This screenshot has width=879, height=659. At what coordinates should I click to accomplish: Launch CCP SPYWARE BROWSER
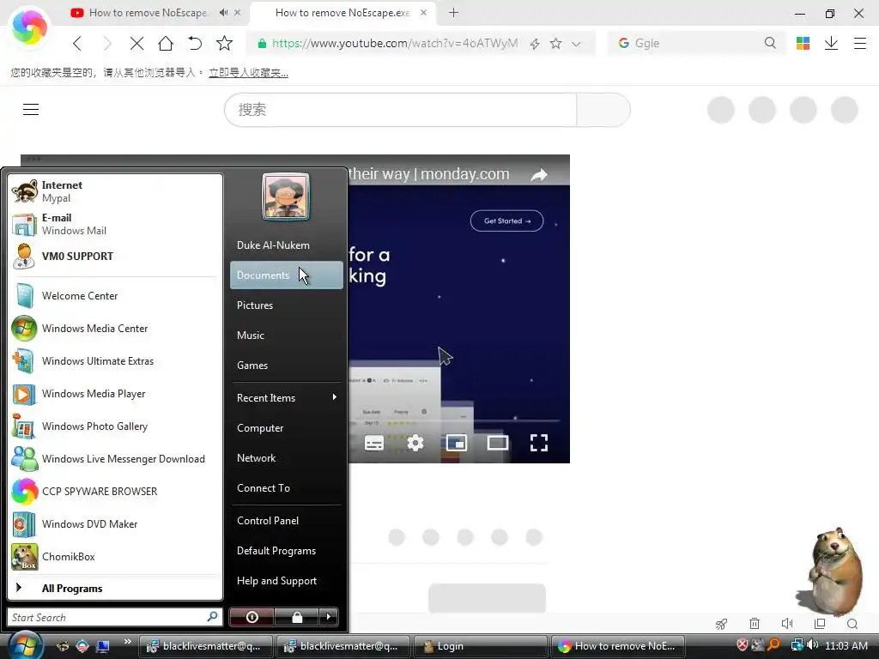(114, 492)
